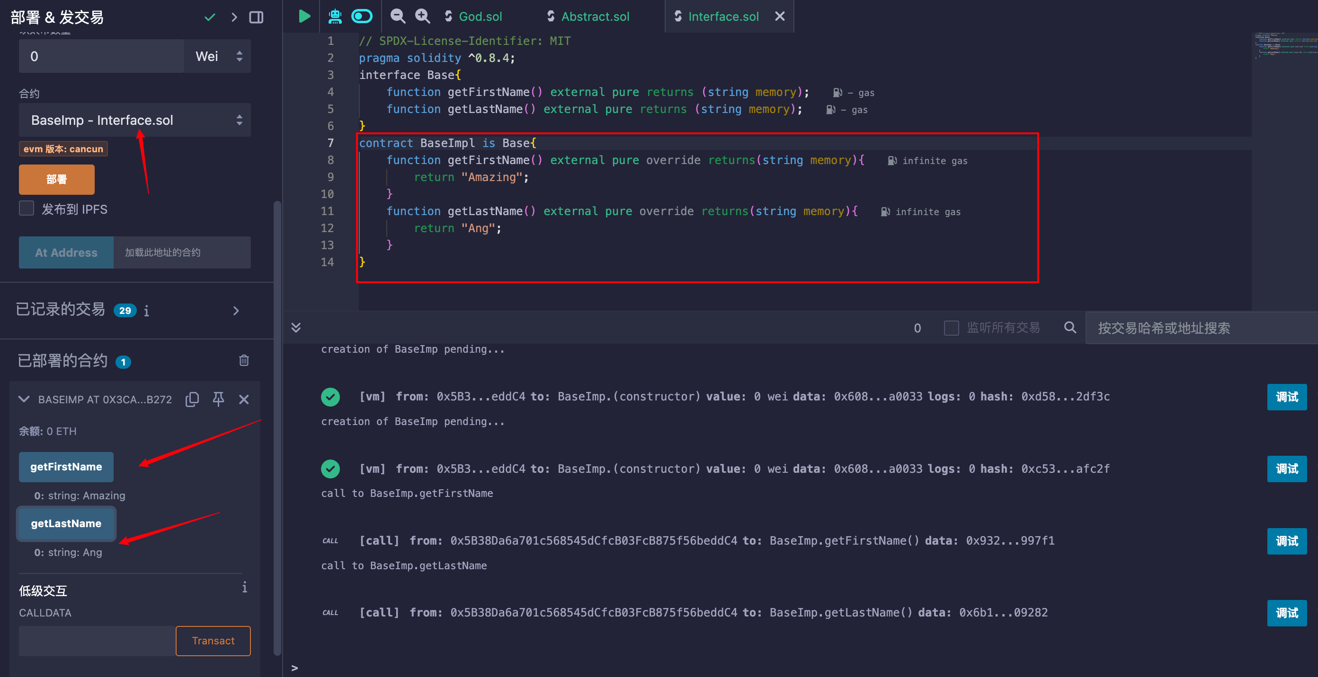1318x677 pixels.
Task: Call the getLastName function button
Action: click(66, 523)
